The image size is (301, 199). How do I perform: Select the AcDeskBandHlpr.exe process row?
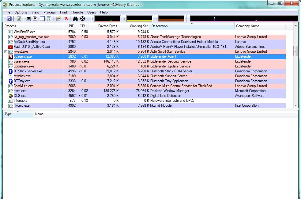click(x=144, y=42)
